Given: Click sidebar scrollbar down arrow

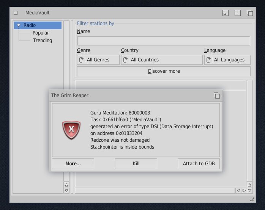Looking at the screenshot, I should click(x=66, y=191).
